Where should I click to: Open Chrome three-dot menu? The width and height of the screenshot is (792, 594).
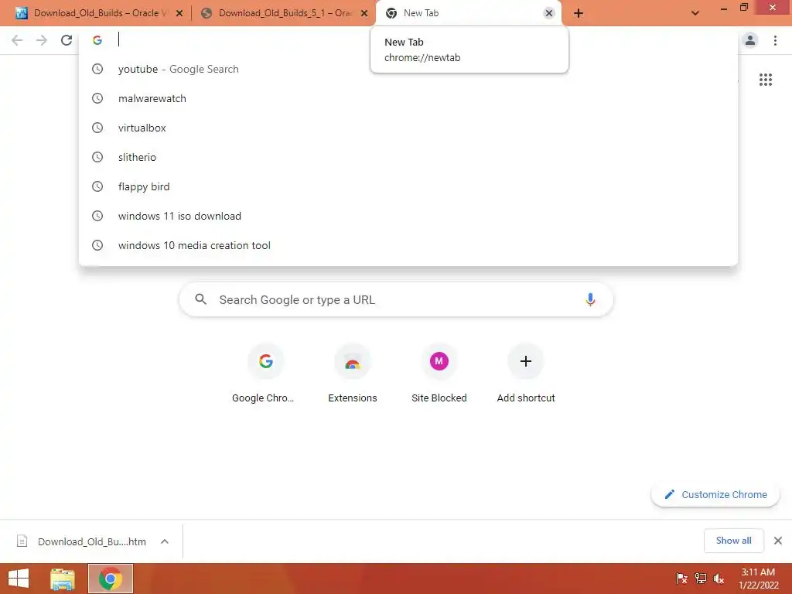[x=775, y=40]
